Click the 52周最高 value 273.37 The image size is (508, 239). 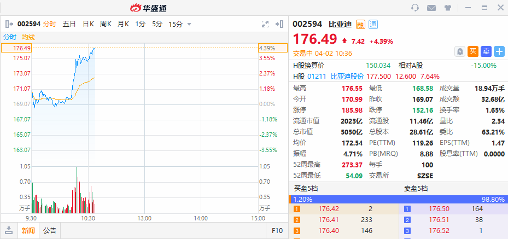[x=352, y=165]
